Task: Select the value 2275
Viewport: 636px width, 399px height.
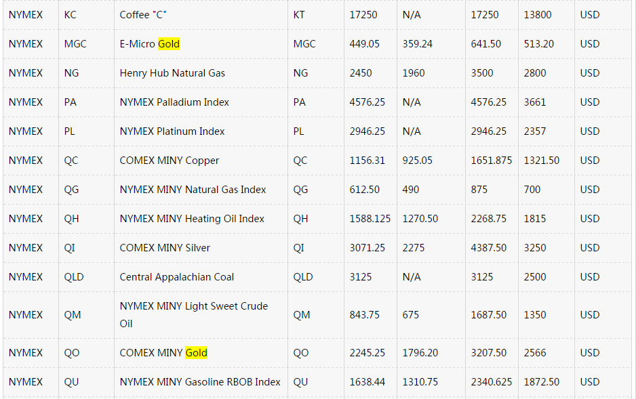Action: (x=414, y=249)
